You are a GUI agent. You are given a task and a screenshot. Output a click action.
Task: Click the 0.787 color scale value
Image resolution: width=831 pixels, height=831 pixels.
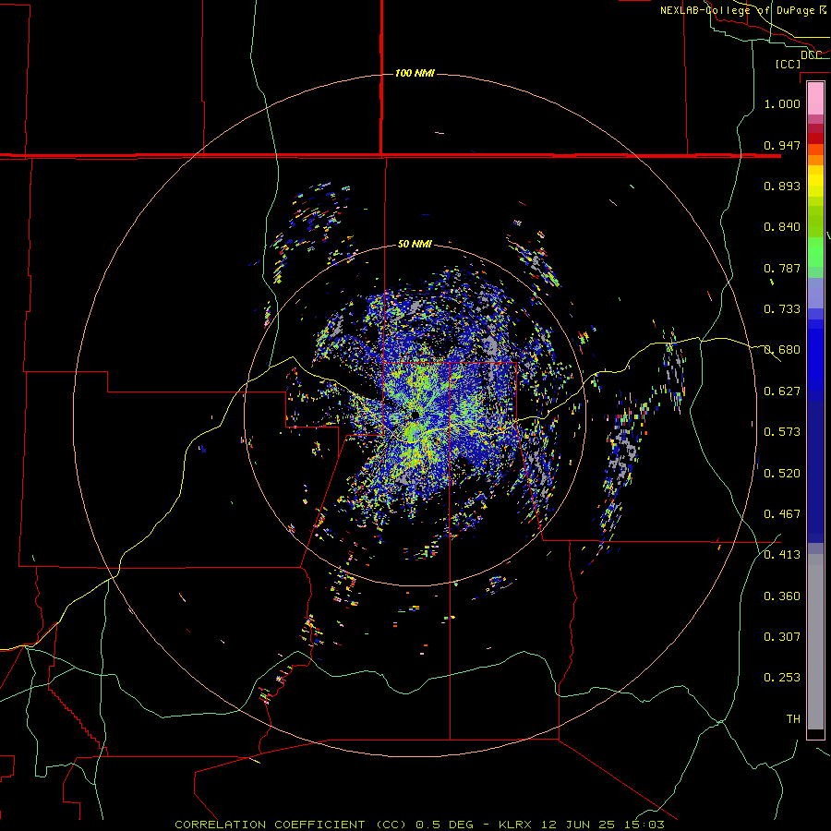point(782,268)
